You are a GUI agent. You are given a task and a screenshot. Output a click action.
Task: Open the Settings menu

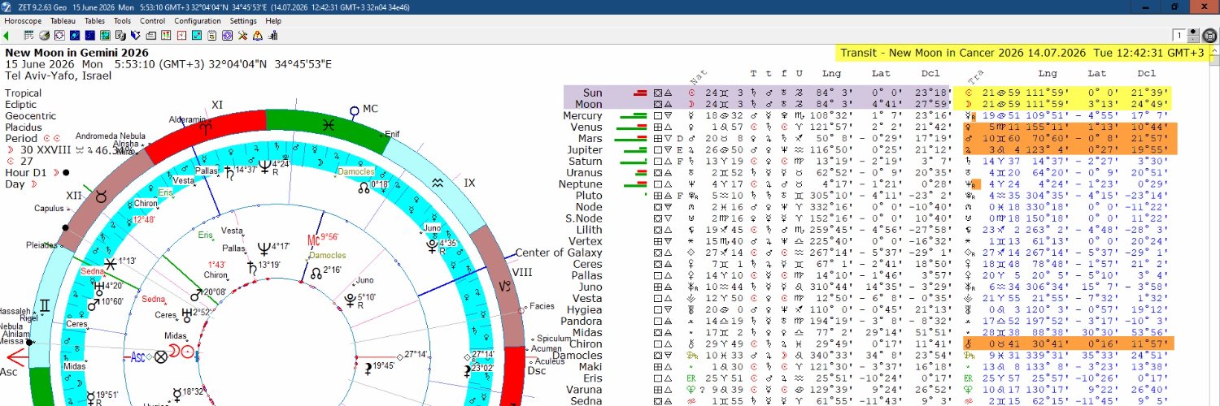(243, 21)
